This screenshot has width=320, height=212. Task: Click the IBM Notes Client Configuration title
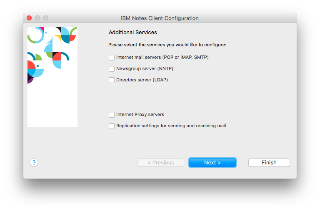(160, 18)
